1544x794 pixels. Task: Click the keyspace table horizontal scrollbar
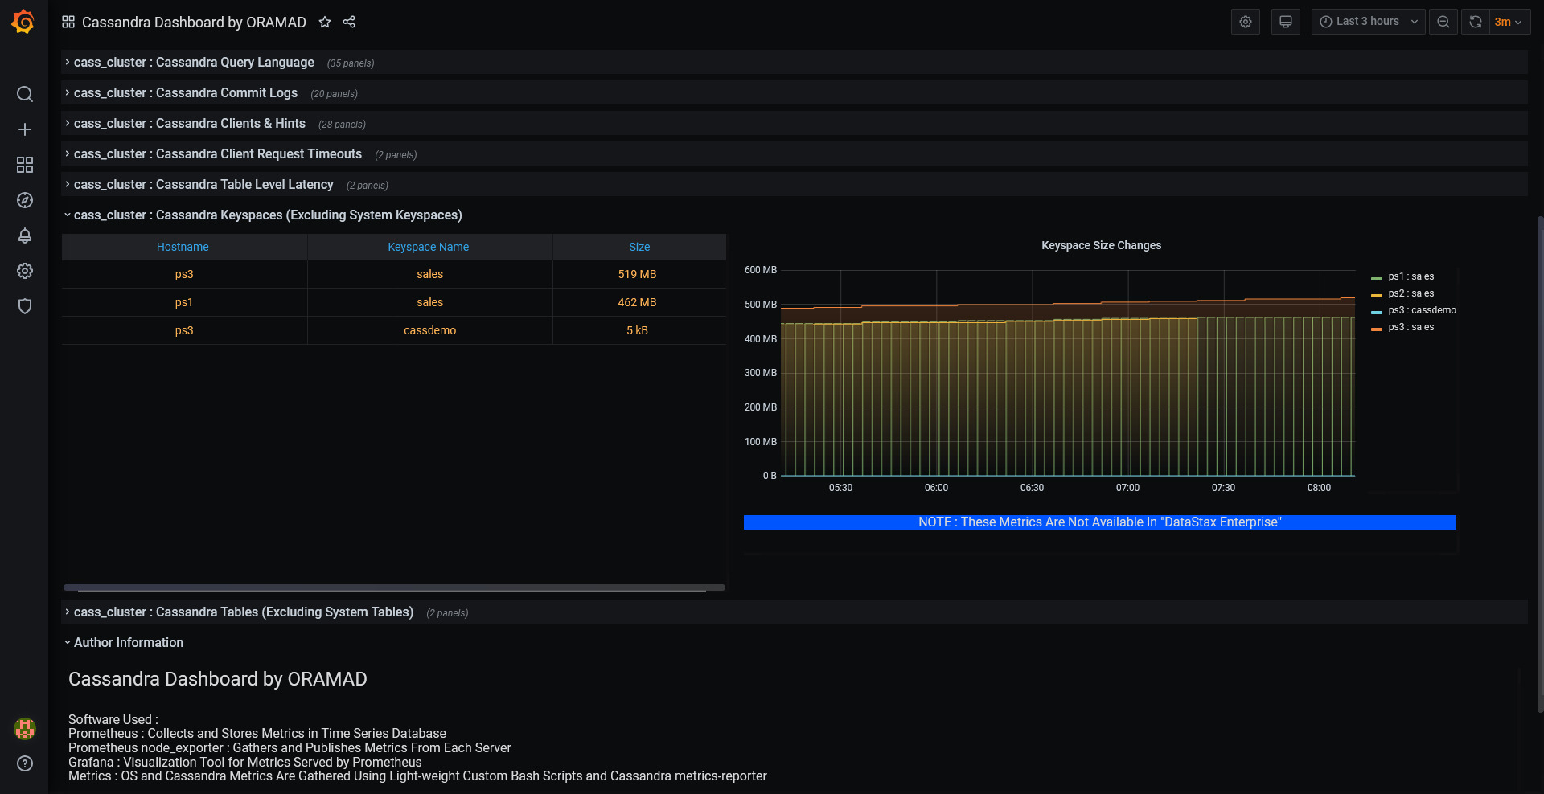pos(394,587)
